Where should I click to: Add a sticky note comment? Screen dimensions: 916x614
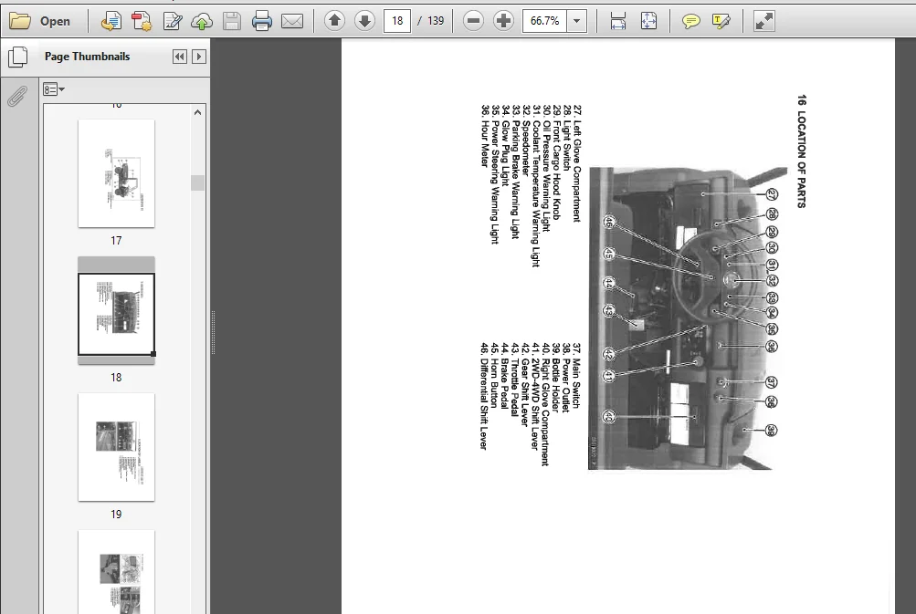click(691, 21)
